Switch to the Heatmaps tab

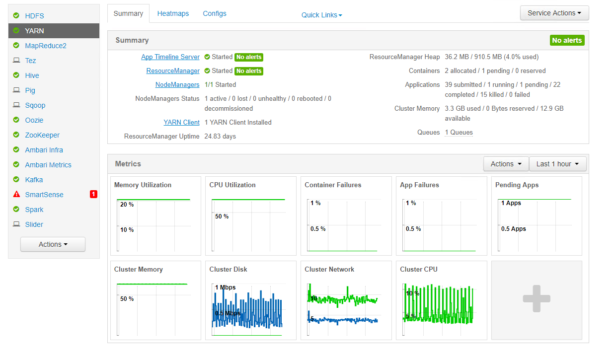coord(173,14)
